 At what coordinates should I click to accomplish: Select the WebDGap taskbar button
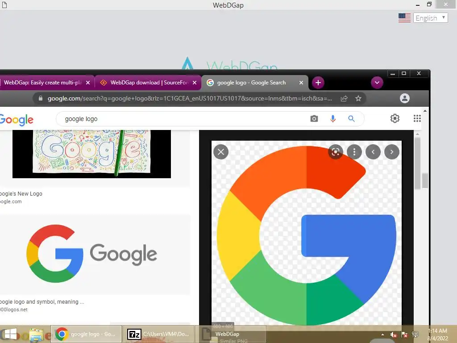click(x=230, y=334)
